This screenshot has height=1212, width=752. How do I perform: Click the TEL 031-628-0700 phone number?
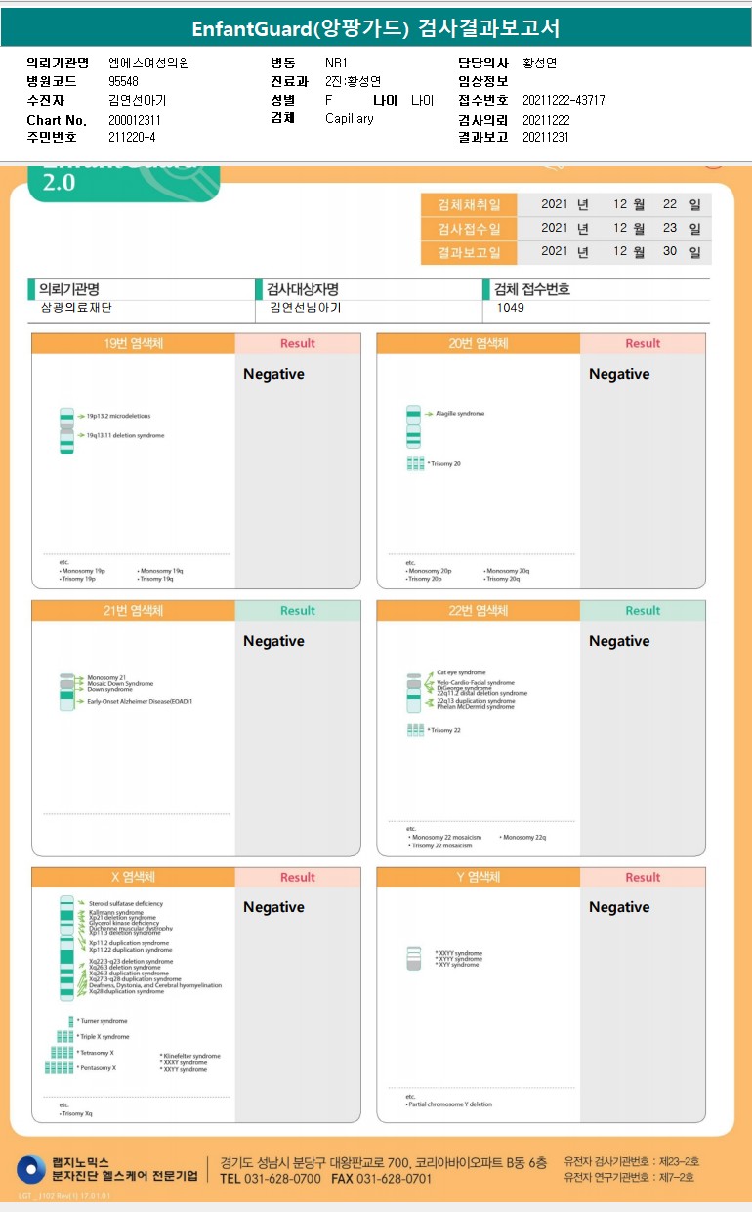coord(271,1179)
